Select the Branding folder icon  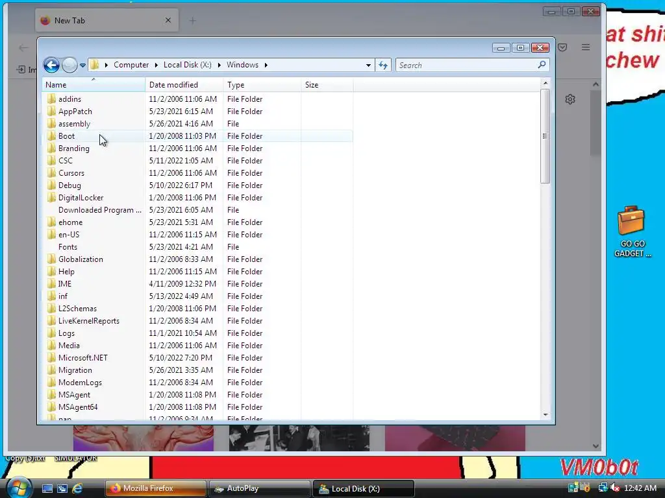[51, 148]
